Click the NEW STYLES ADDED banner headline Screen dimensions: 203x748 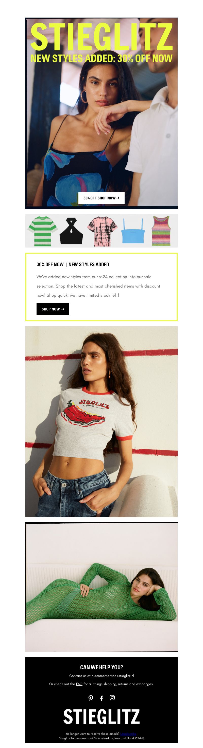[x=101, y=58]
